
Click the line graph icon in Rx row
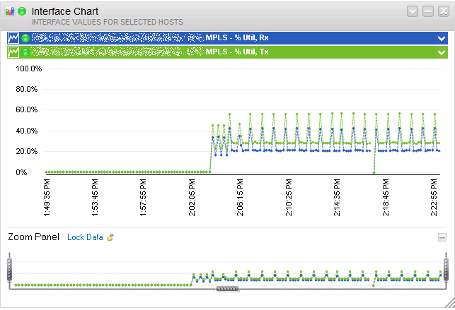[x=13, y=38]
